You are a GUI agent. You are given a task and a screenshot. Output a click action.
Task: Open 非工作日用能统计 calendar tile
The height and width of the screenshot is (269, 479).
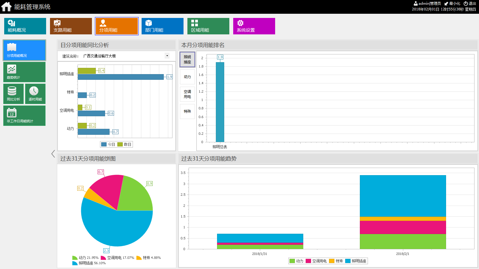(25, 116)
